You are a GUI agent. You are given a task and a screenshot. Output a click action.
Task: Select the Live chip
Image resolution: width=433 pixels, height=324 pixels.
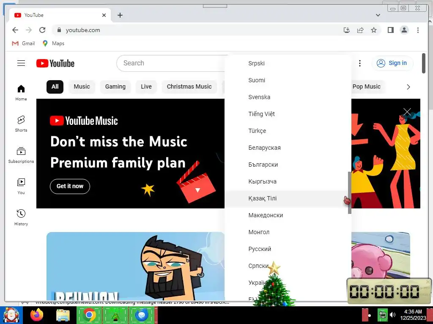pos(146,87)
